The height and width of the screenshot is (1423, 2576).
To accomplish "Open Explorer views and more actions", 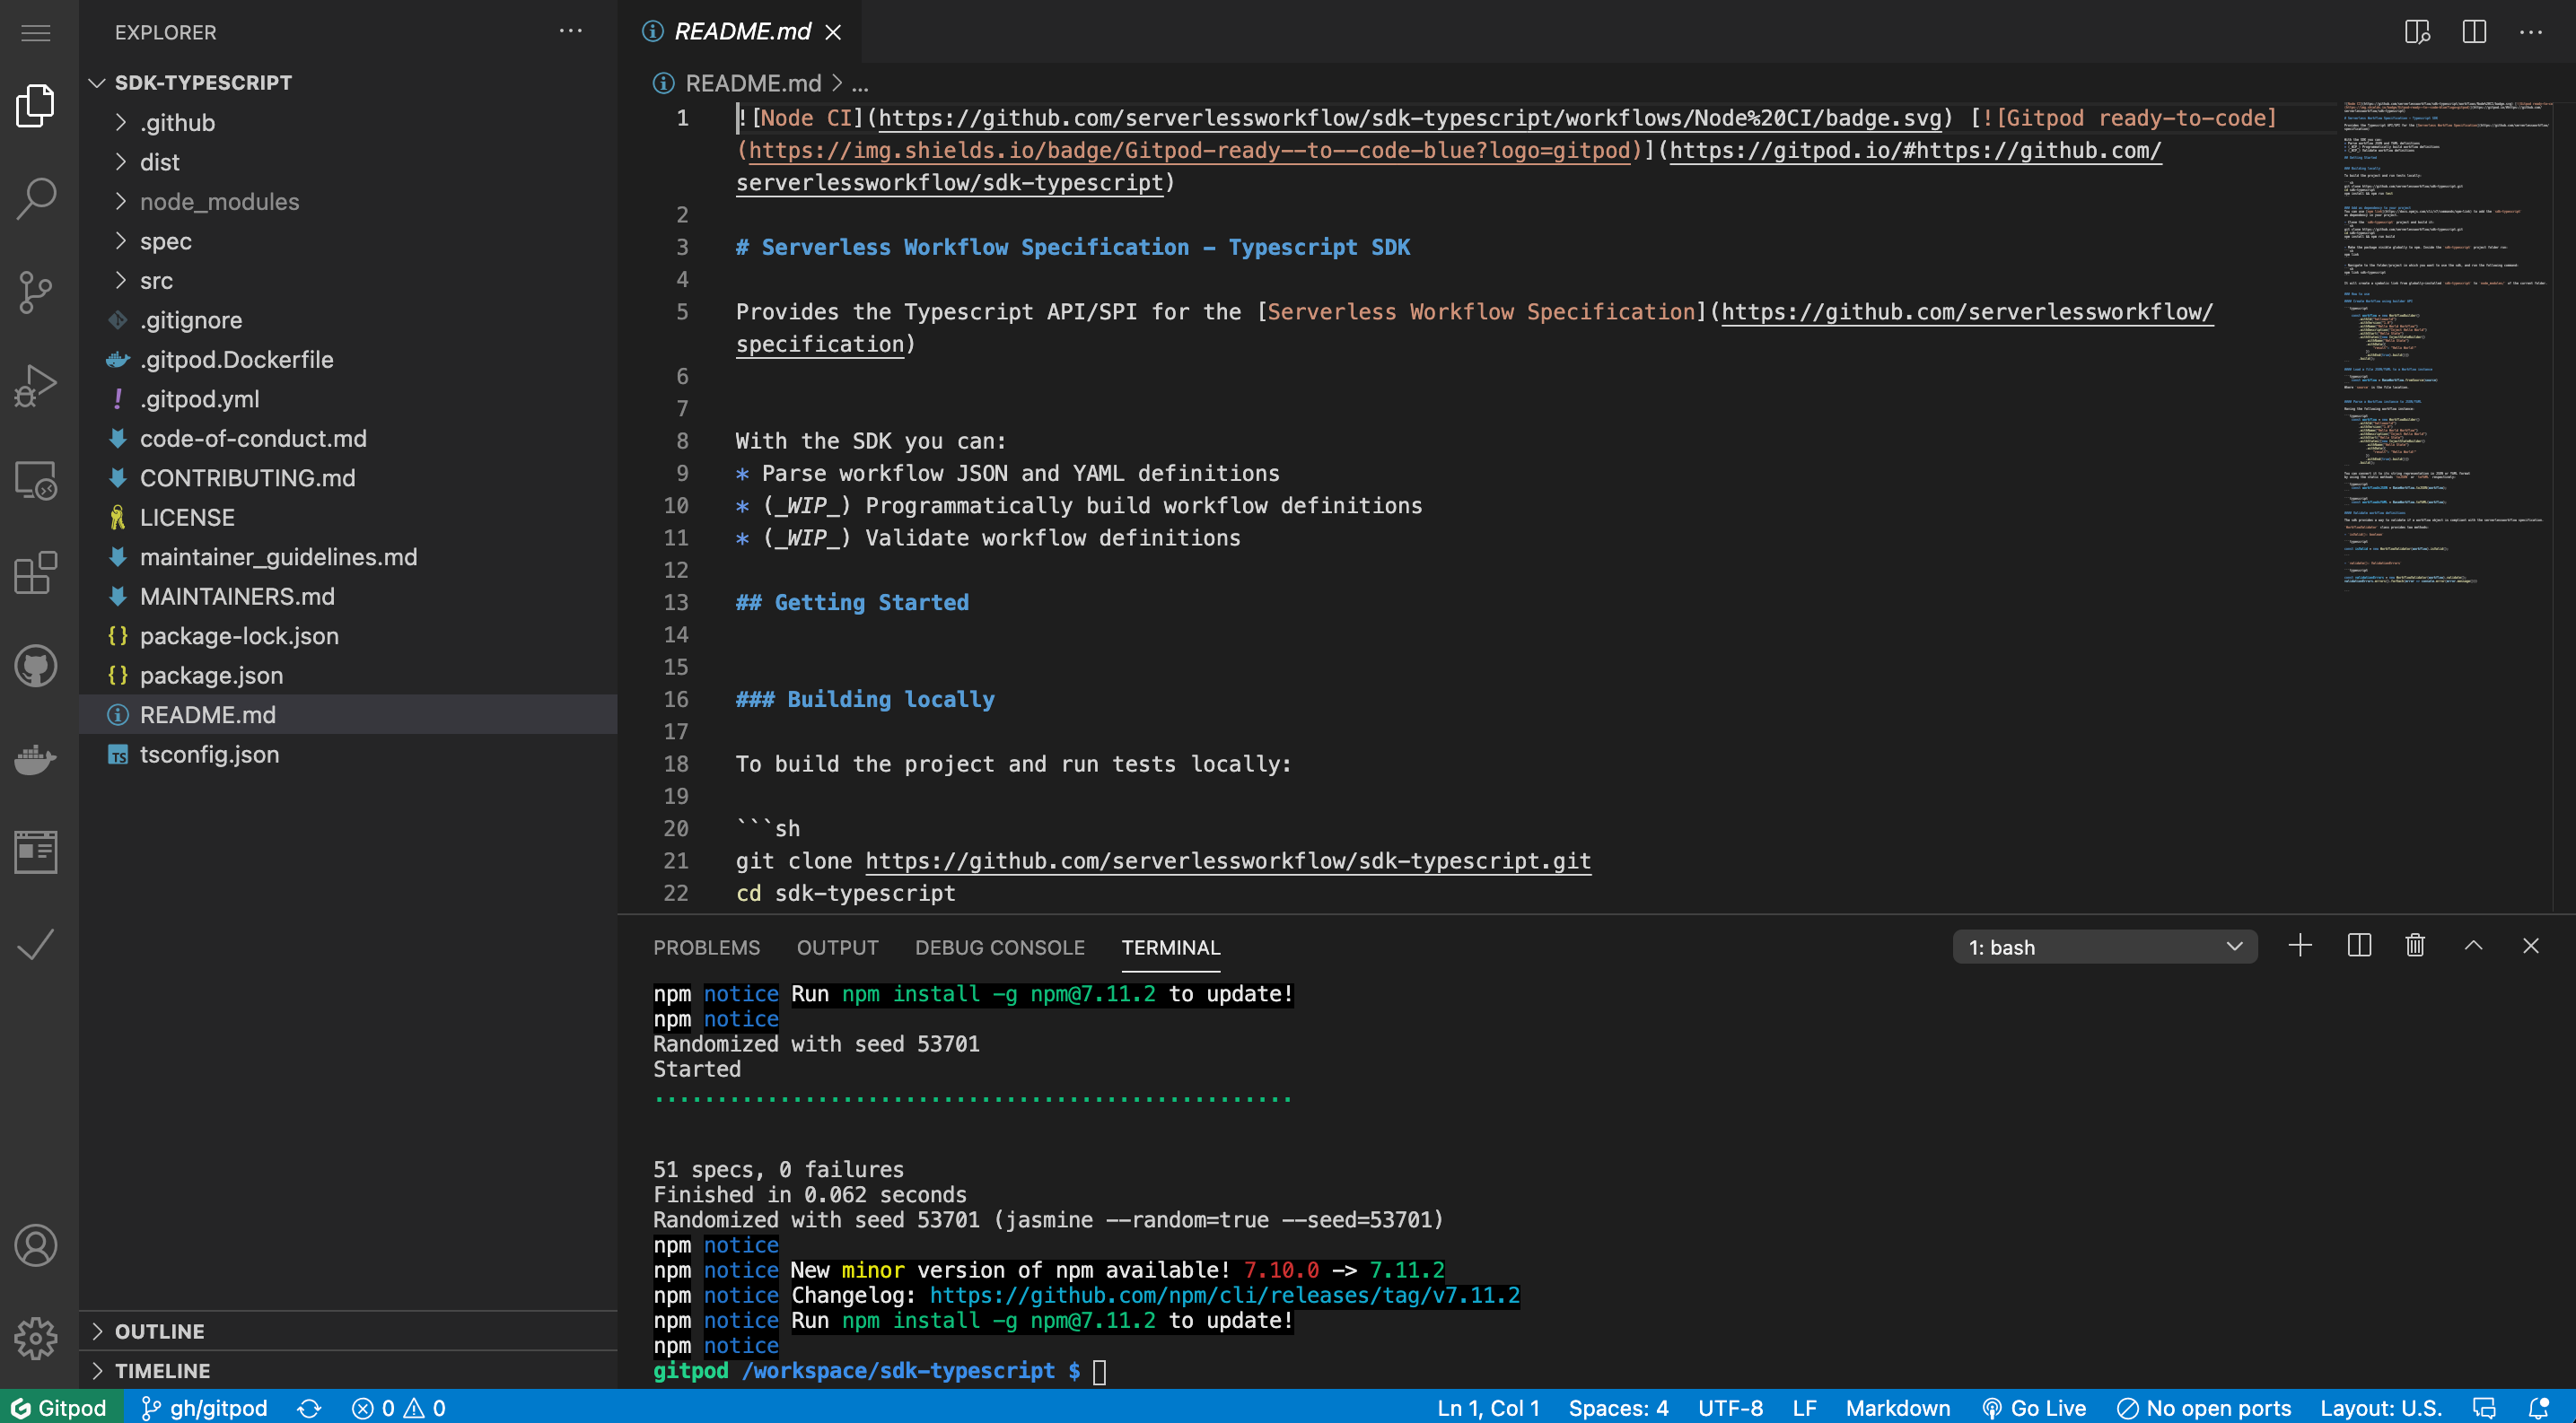I will [x=571, y=31].
